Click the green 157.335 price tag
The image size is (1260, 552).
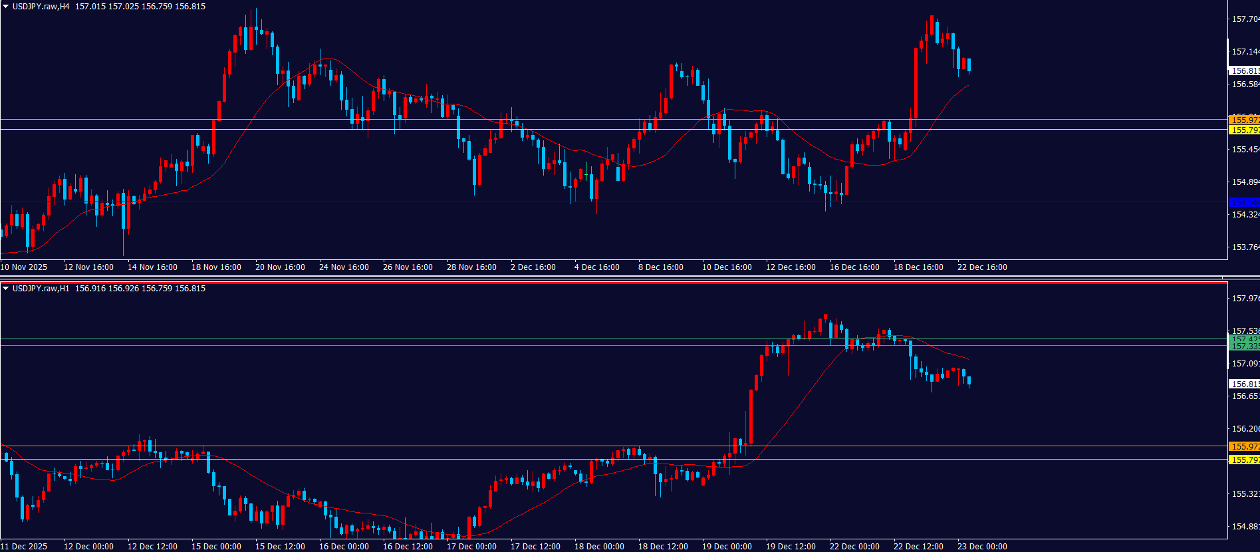(1243, 346)
